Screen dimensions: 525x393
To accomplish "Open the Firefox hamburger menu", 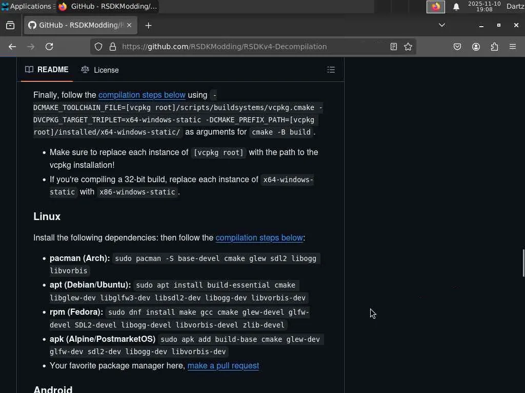I will tap(513, 47).
